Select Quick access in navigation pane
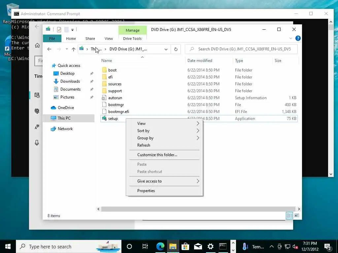 click(x=69, y=66)
